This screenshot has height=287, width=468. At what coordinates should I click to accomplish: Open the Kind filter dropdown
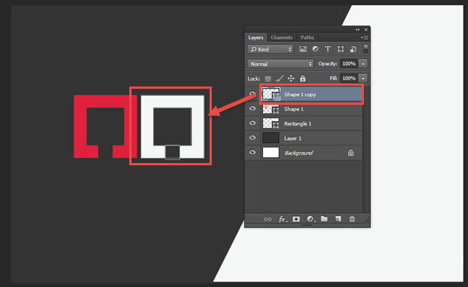[x=271, y=49]
